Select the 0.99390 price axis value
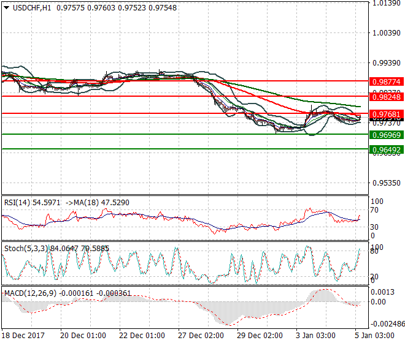The image size is (405, 343). tap(387, 63)
